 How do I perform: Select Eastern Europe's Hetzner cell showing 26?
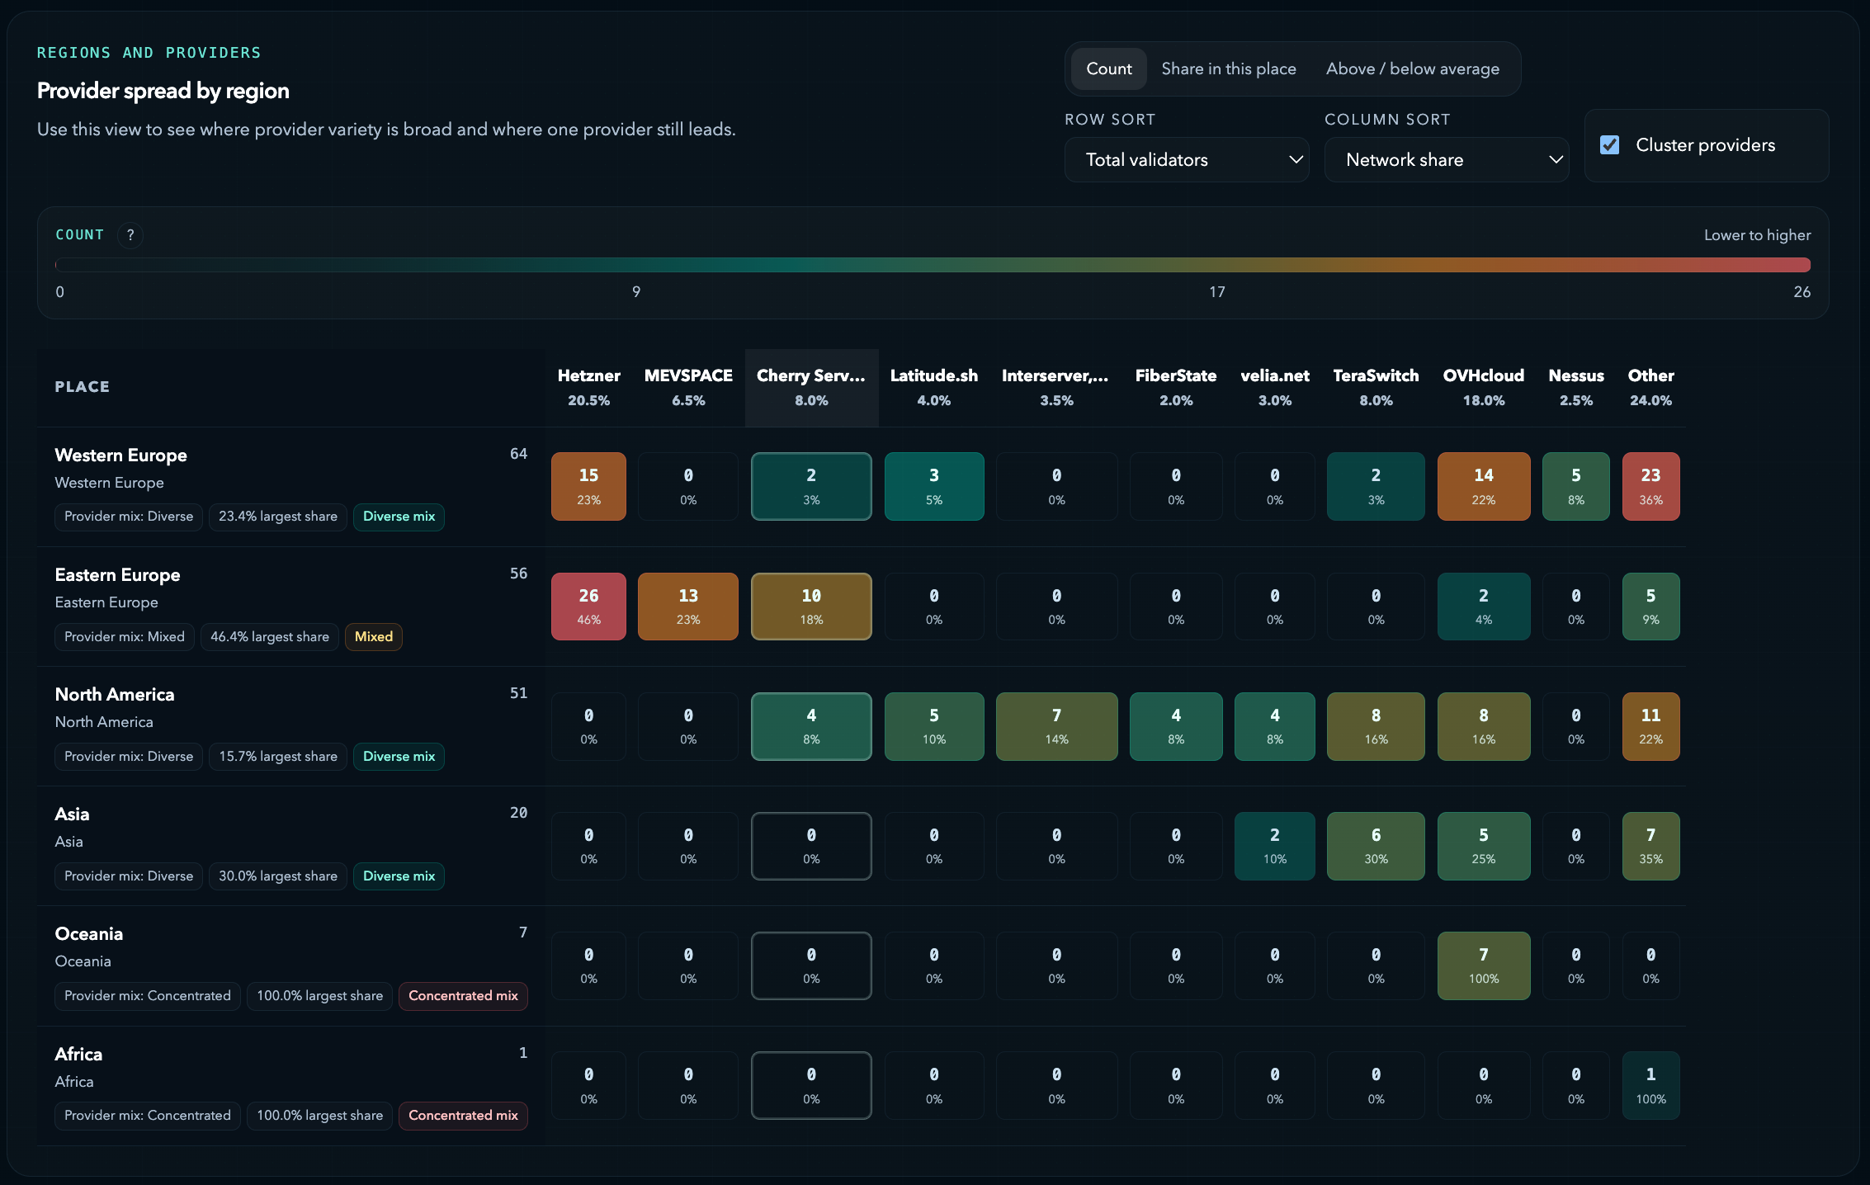coord(588,606)
